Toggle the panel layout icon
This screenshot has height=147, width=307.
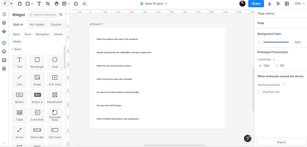pyautogui.click(x=287, y=3)
